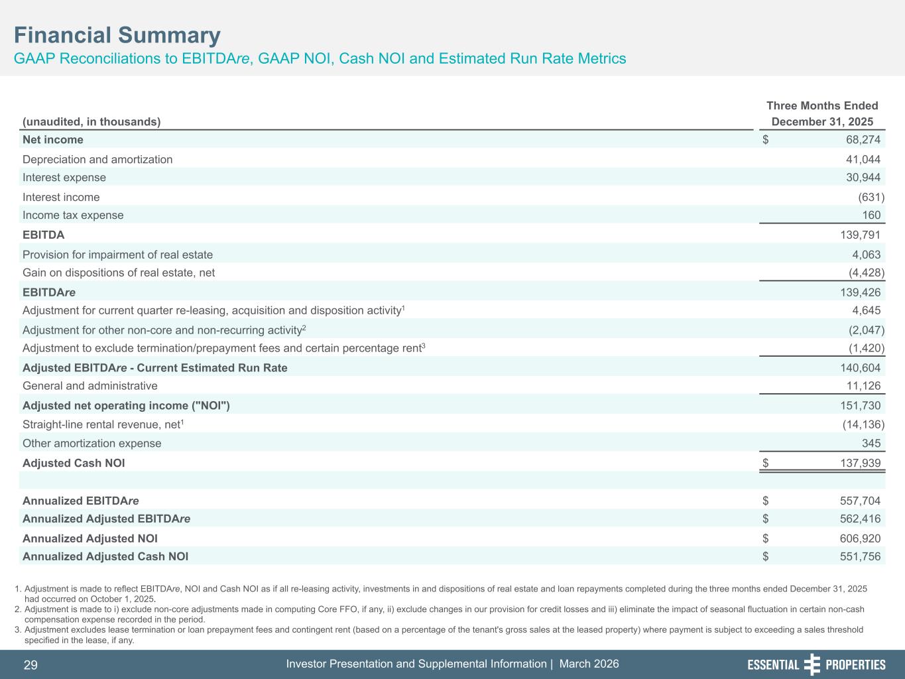Select the Adjusted EBITDAre Current Estimated Run Rate row
The height and width of the screenshot is (679, 905).
pyautogui.click(x=155, y=368)
